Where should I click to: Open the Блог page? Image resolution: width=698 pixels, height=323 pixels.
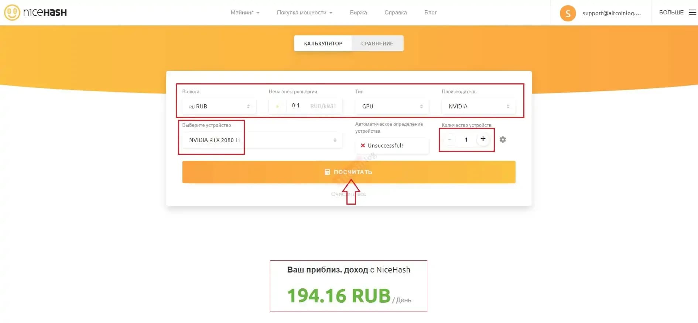431,13
